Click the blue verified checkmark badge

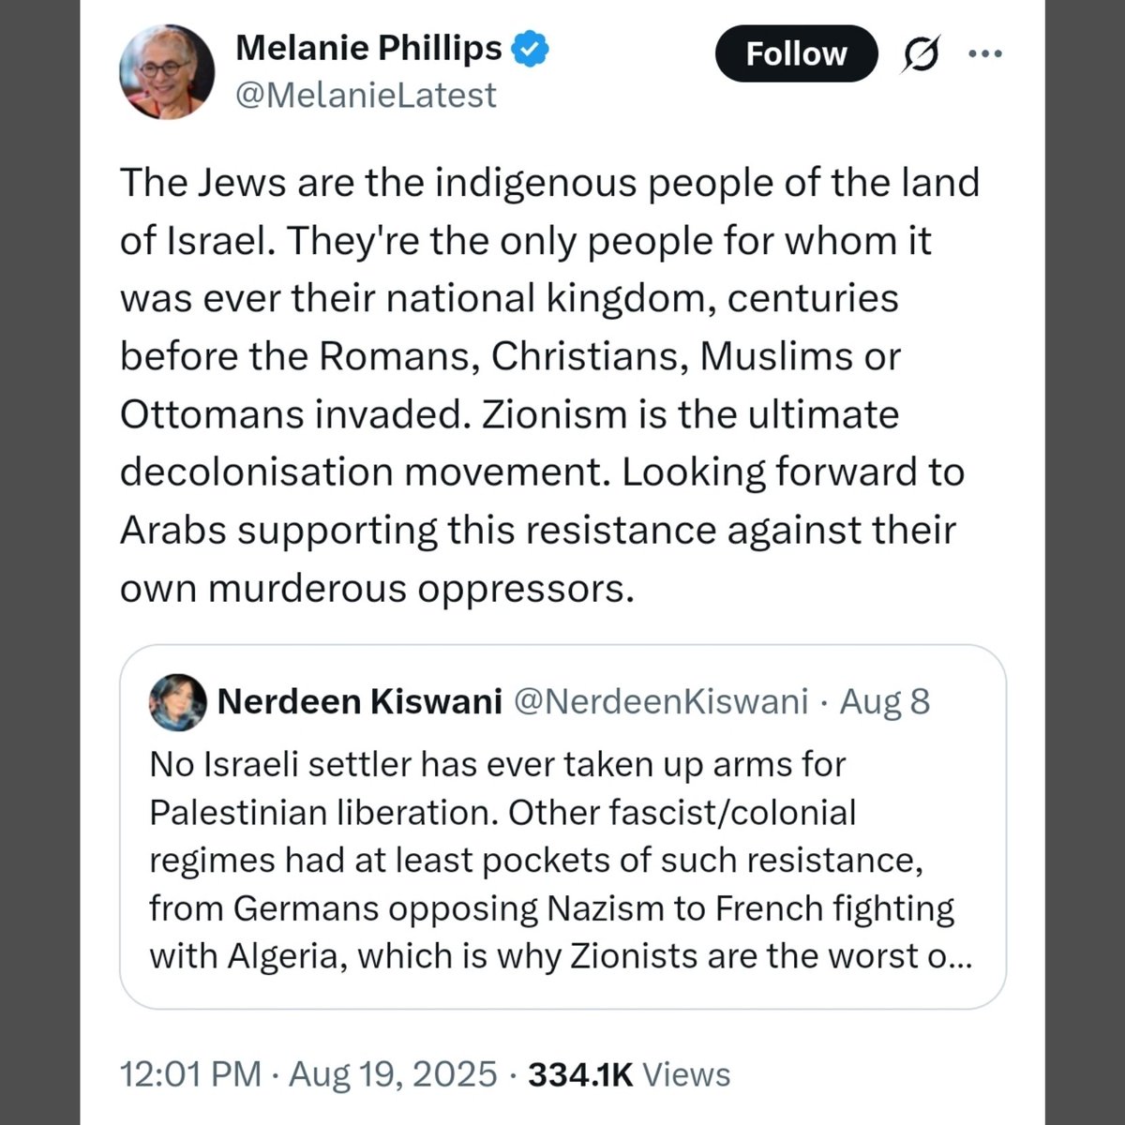[x=530, y=49]
